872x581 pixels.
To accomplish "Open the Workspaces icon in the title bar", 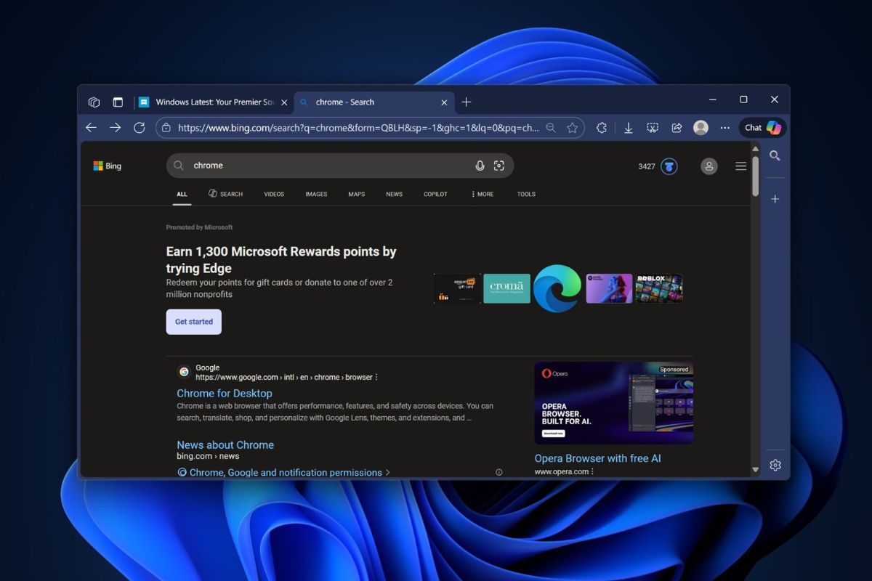I will (x=94, y=102).
